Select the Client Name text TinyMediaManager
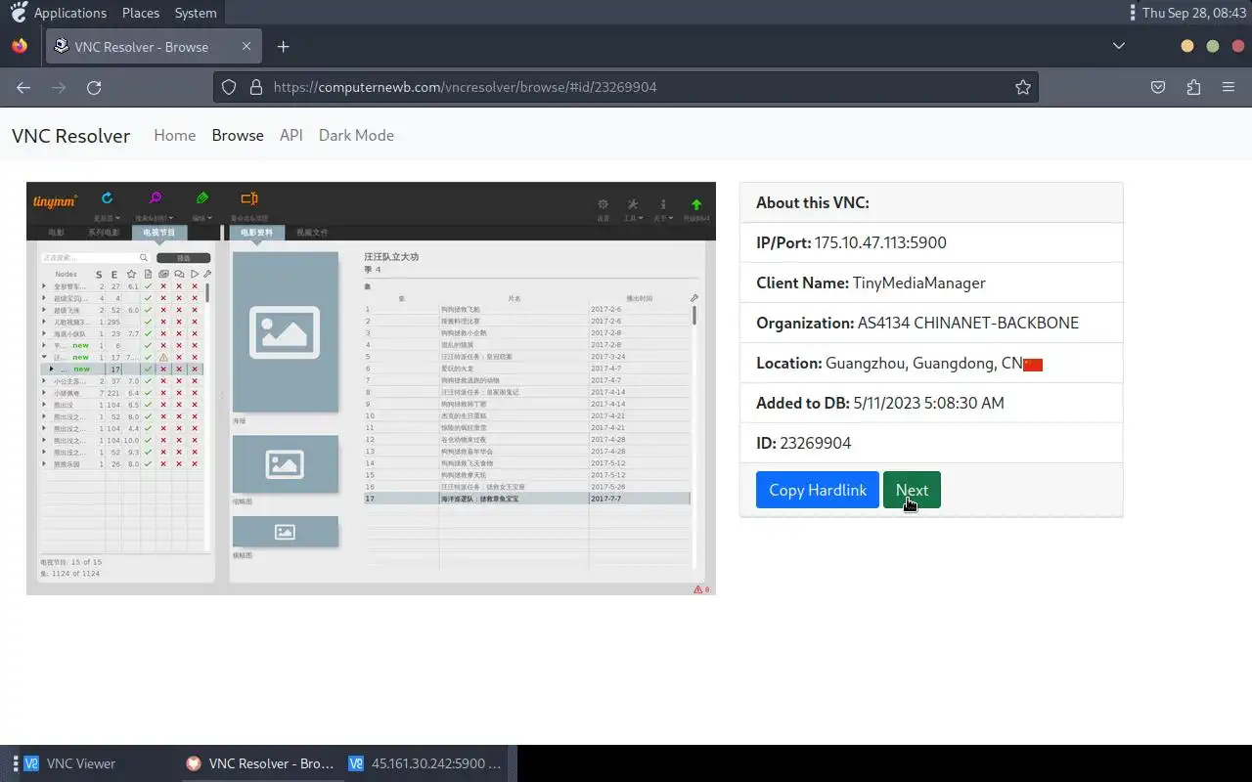 click(x=919, y=282)
